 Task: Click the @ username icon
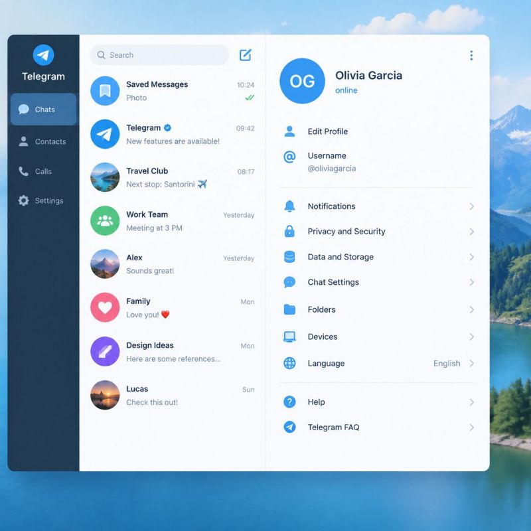pyautogui.click(x=289, y=157)
